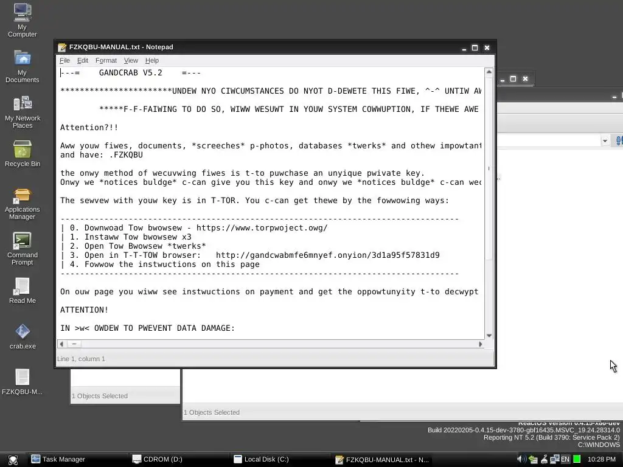
Task: Click the volume speaker tray icon
Action: coord(521,460)
